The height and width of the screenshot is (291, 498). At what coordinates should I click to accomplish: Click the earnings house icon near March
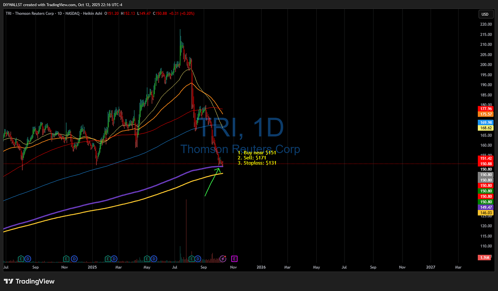[x=108, y=259]
